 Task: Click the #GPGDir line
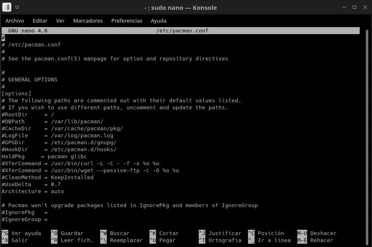tap(59, 143)
